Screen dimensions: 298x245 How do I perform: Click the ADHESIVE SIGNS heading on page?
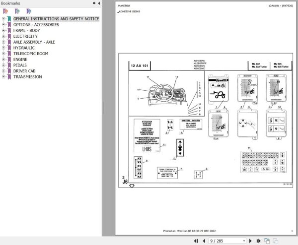[x=129, y=11]
